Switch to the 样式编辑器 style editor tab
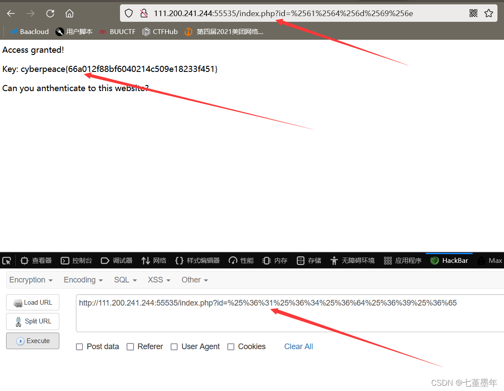 197,260
